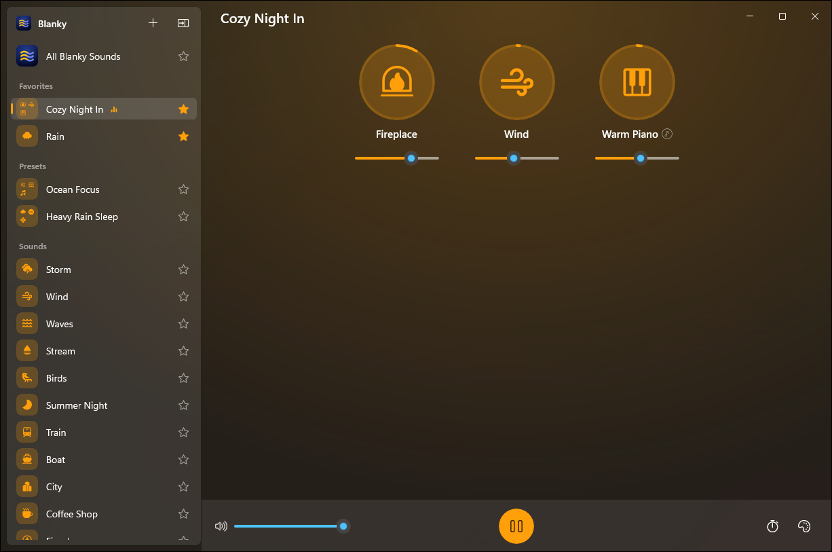Click the Stream sound icon

[x=27, y=351]
